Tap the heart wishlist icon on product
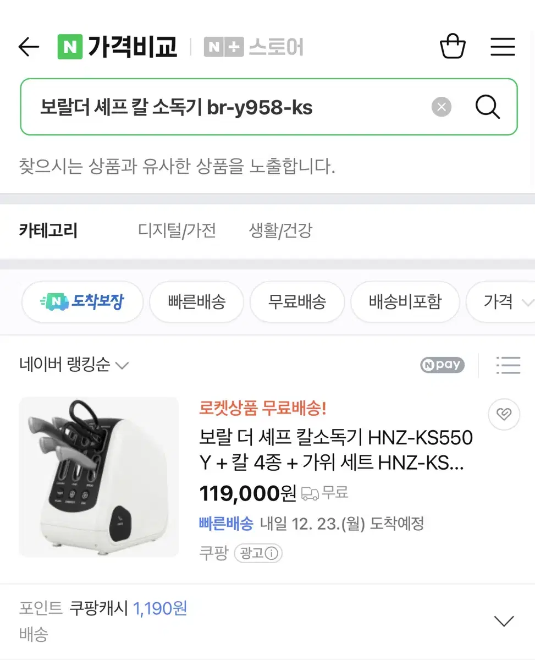The width and height of the screenshot is (535, 660). click(x=504, y=414)
